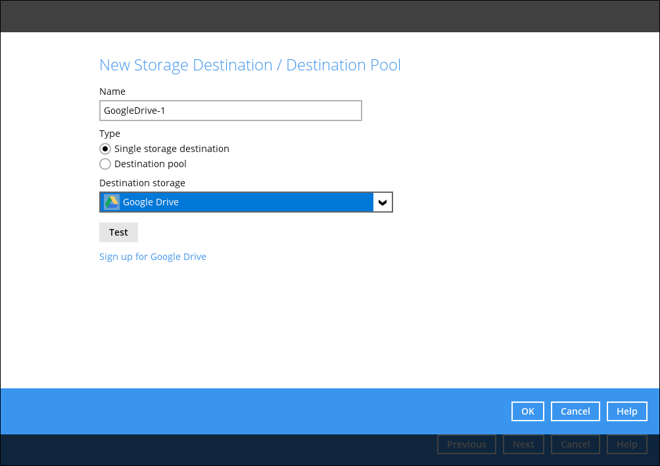Select Single storage destination radio button
The width and height of the screenshot is (660, 466).
coord(105,149)
